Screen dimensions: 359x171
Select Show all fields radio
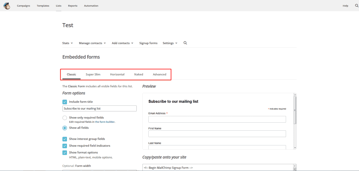click(x=65, y=128)
